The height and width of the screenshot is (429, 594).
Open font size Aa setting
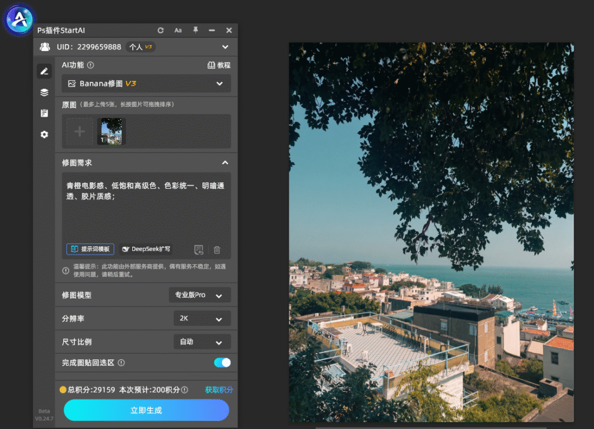[x=178, y=30]
